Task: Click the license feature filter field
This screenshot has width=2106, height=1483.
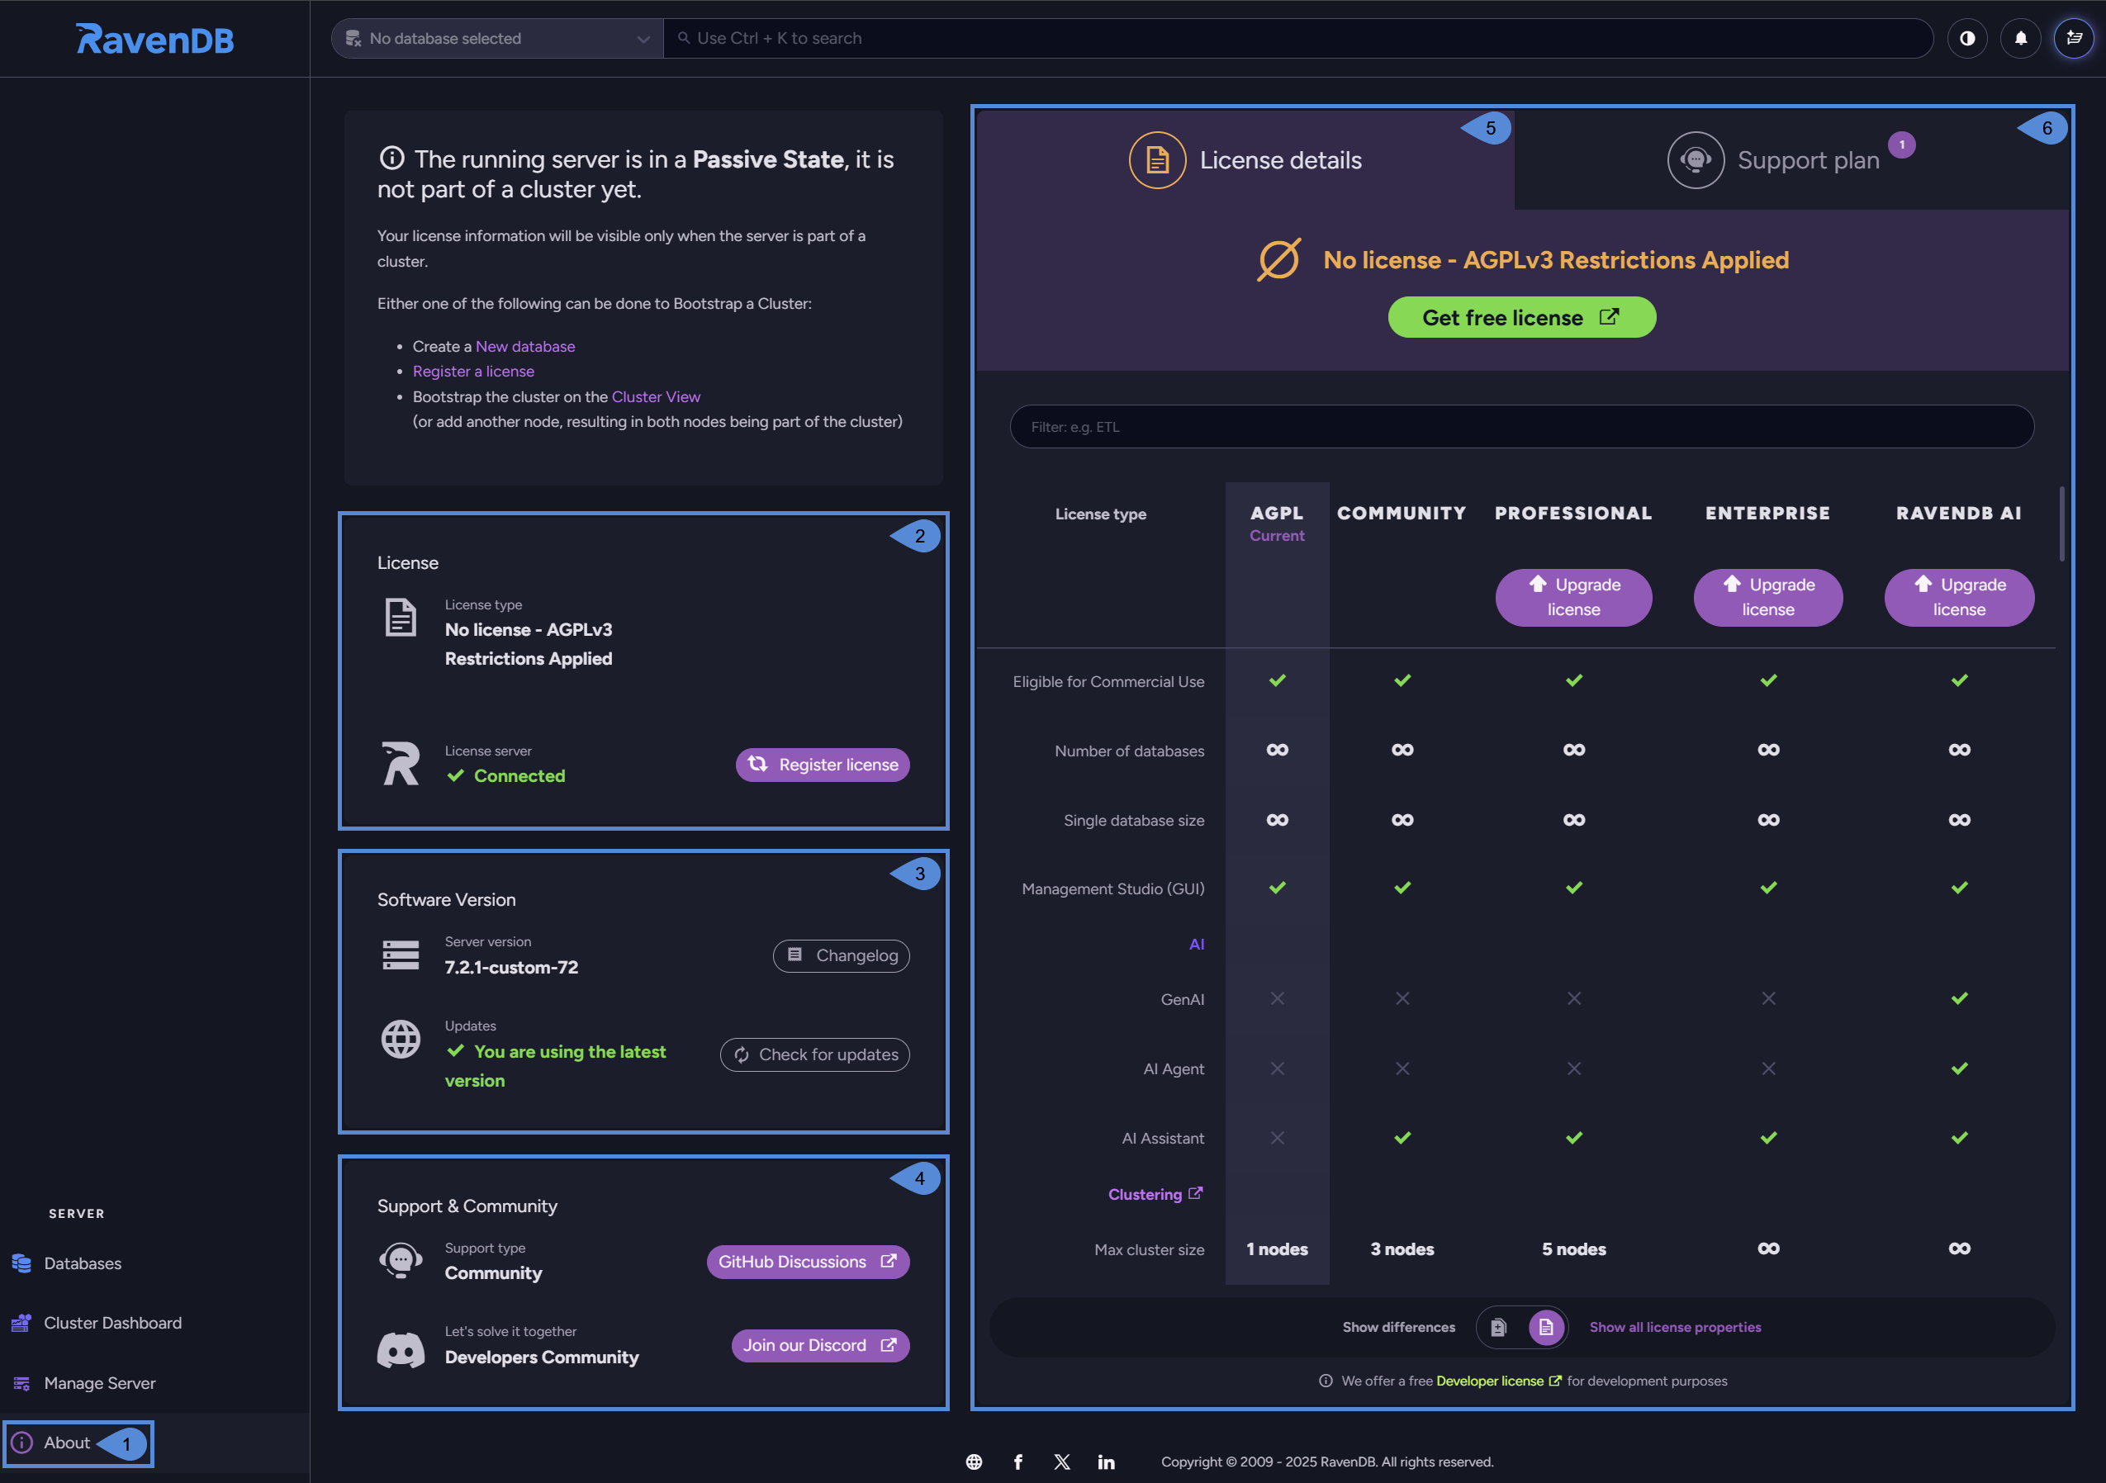Action: click(1520, 428)
